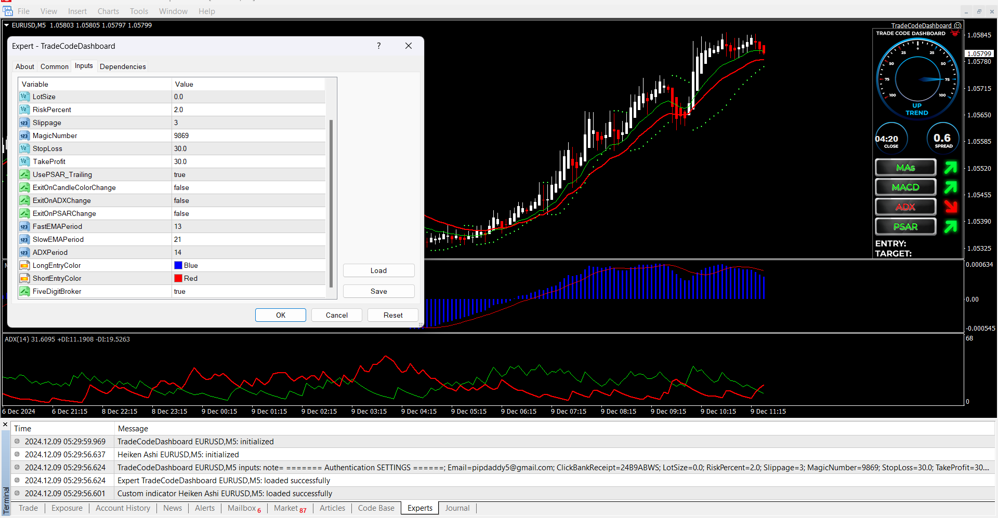Viewport: 998px width, 518px height.
Task: Open the Journal terminal tab
Action: point(457,508)
